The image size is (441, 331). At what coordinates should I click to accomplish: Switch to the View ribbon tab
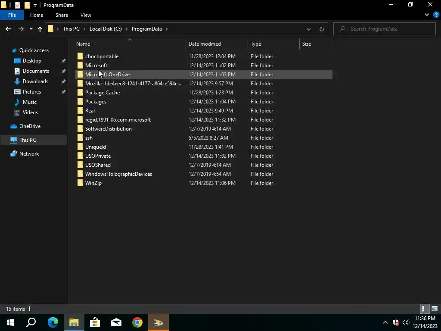click(x=86, y=15)
